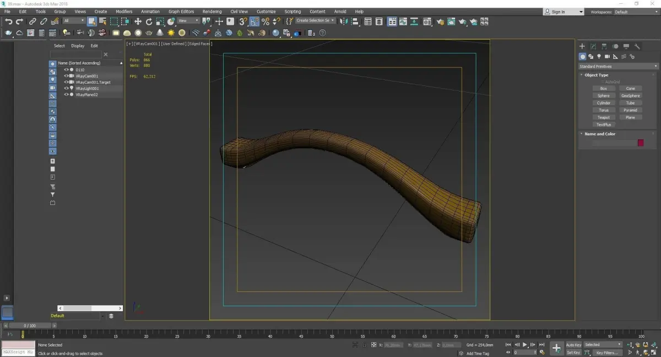Toggle the Angle Snap tool
Screen dimensions: 661x357
(x=254, y=21)
